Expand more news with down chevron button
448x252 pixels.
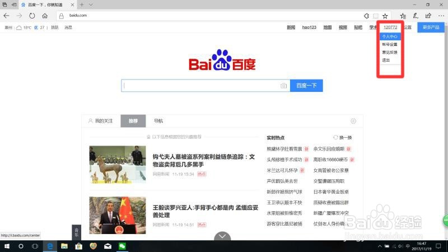tap(222, 236)
